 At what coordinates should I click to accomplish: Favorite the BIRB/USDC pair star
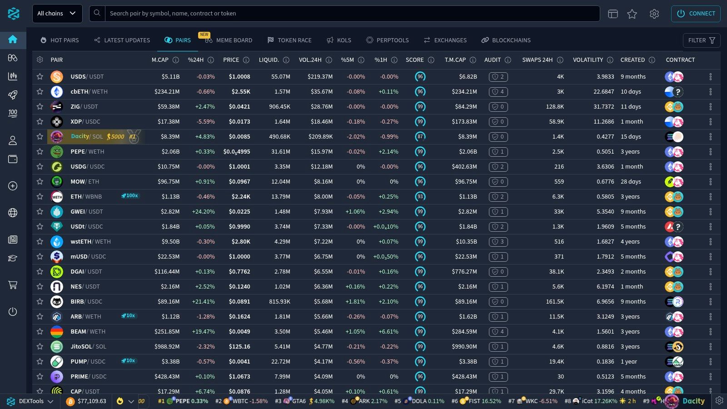pos(40,302)
